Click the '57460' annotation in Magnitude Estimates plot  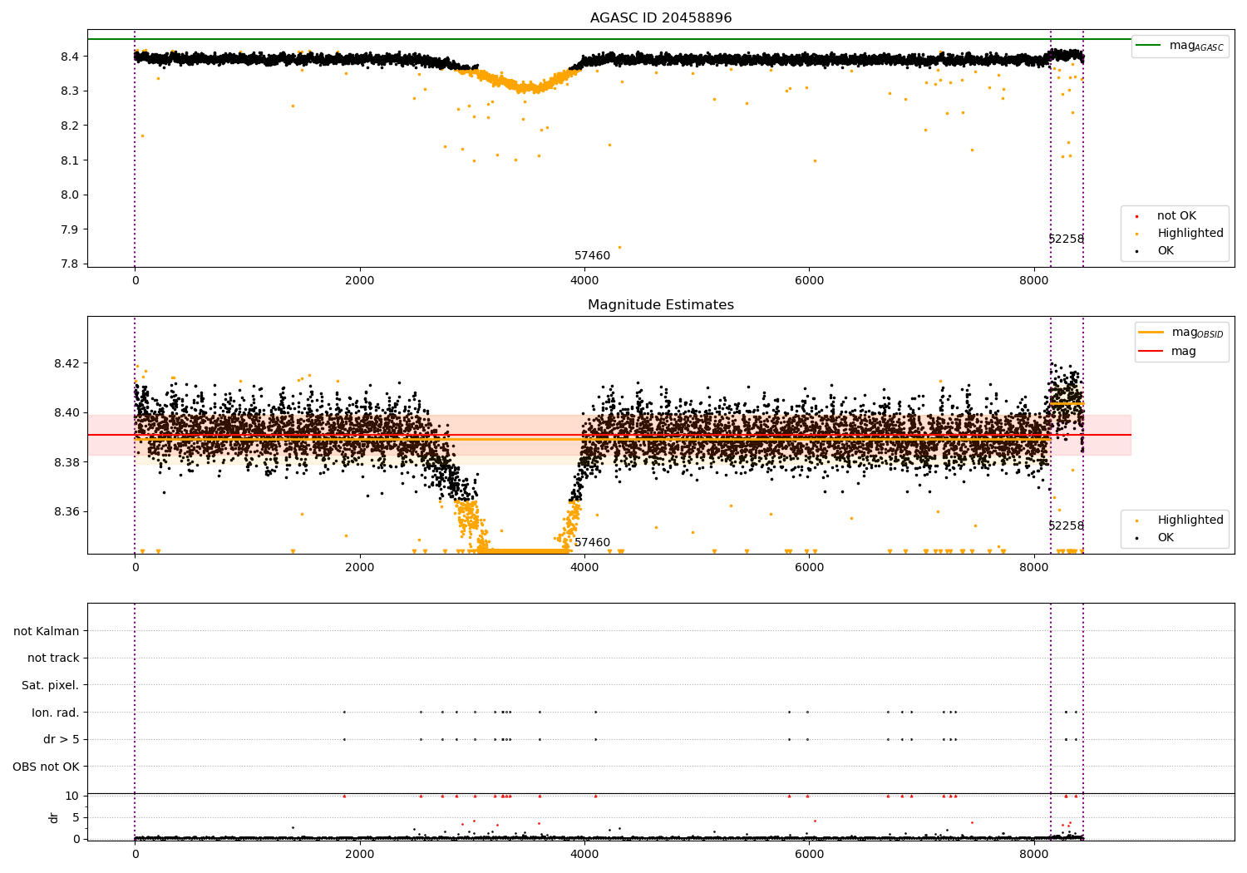coord(592,543)
